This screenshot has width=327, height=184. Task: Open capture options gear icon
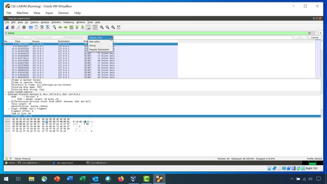pyautogui.click(x=24, y=27)
